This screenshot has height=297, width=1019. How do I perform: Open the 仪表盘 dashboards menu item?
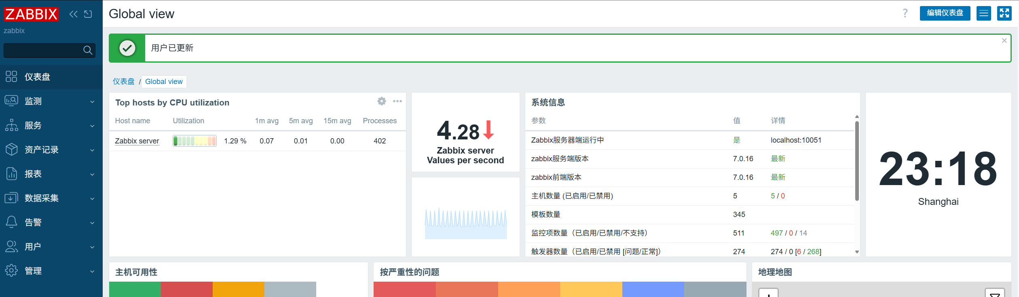(51, 77)
